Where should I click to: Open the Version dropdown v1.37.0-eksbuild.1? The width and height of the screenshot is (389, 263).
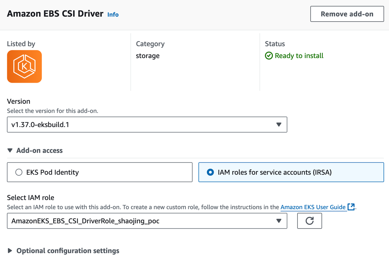(x=147, y=124)
